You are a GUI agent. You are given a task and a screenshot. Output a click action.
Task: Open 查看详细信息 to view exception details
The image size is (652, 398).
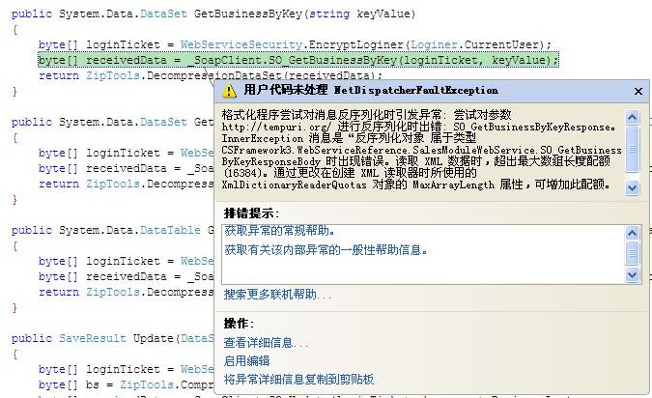pos(266,342)
